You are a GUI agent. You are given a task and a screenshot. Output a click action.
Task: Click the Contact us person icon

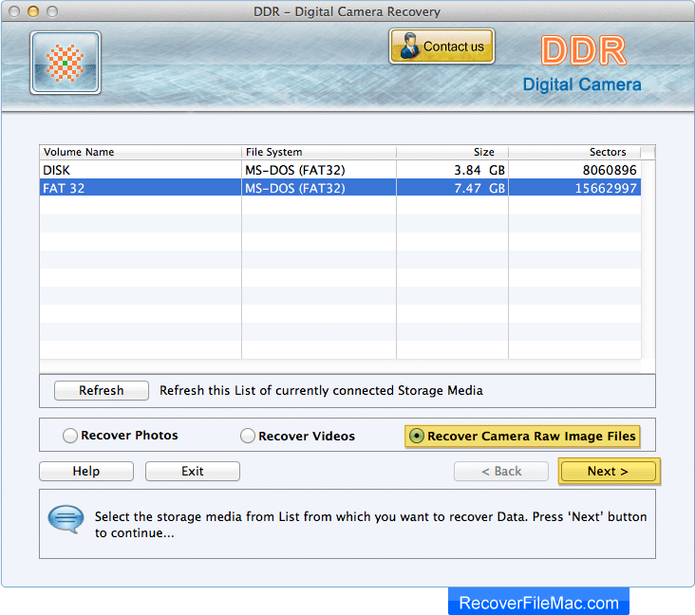pos(408,47)
